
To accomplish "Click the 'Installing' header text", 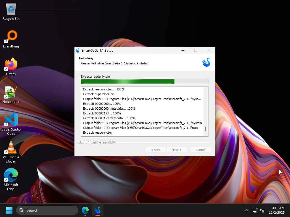I will pyautogui.click(x=86, y=58).
